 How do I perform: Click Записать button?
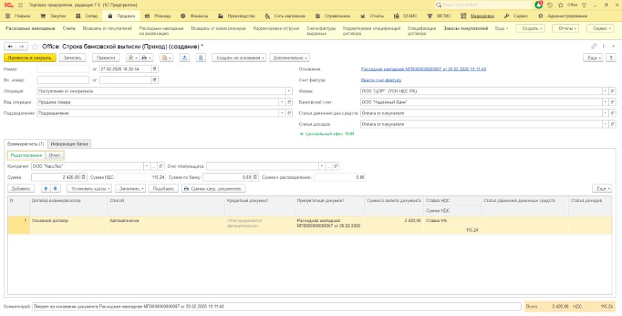(x=73, y=58)
